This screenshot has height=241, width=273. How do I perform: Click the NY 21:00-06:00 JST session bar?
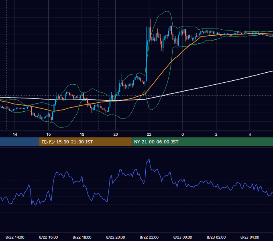(202, 142)
